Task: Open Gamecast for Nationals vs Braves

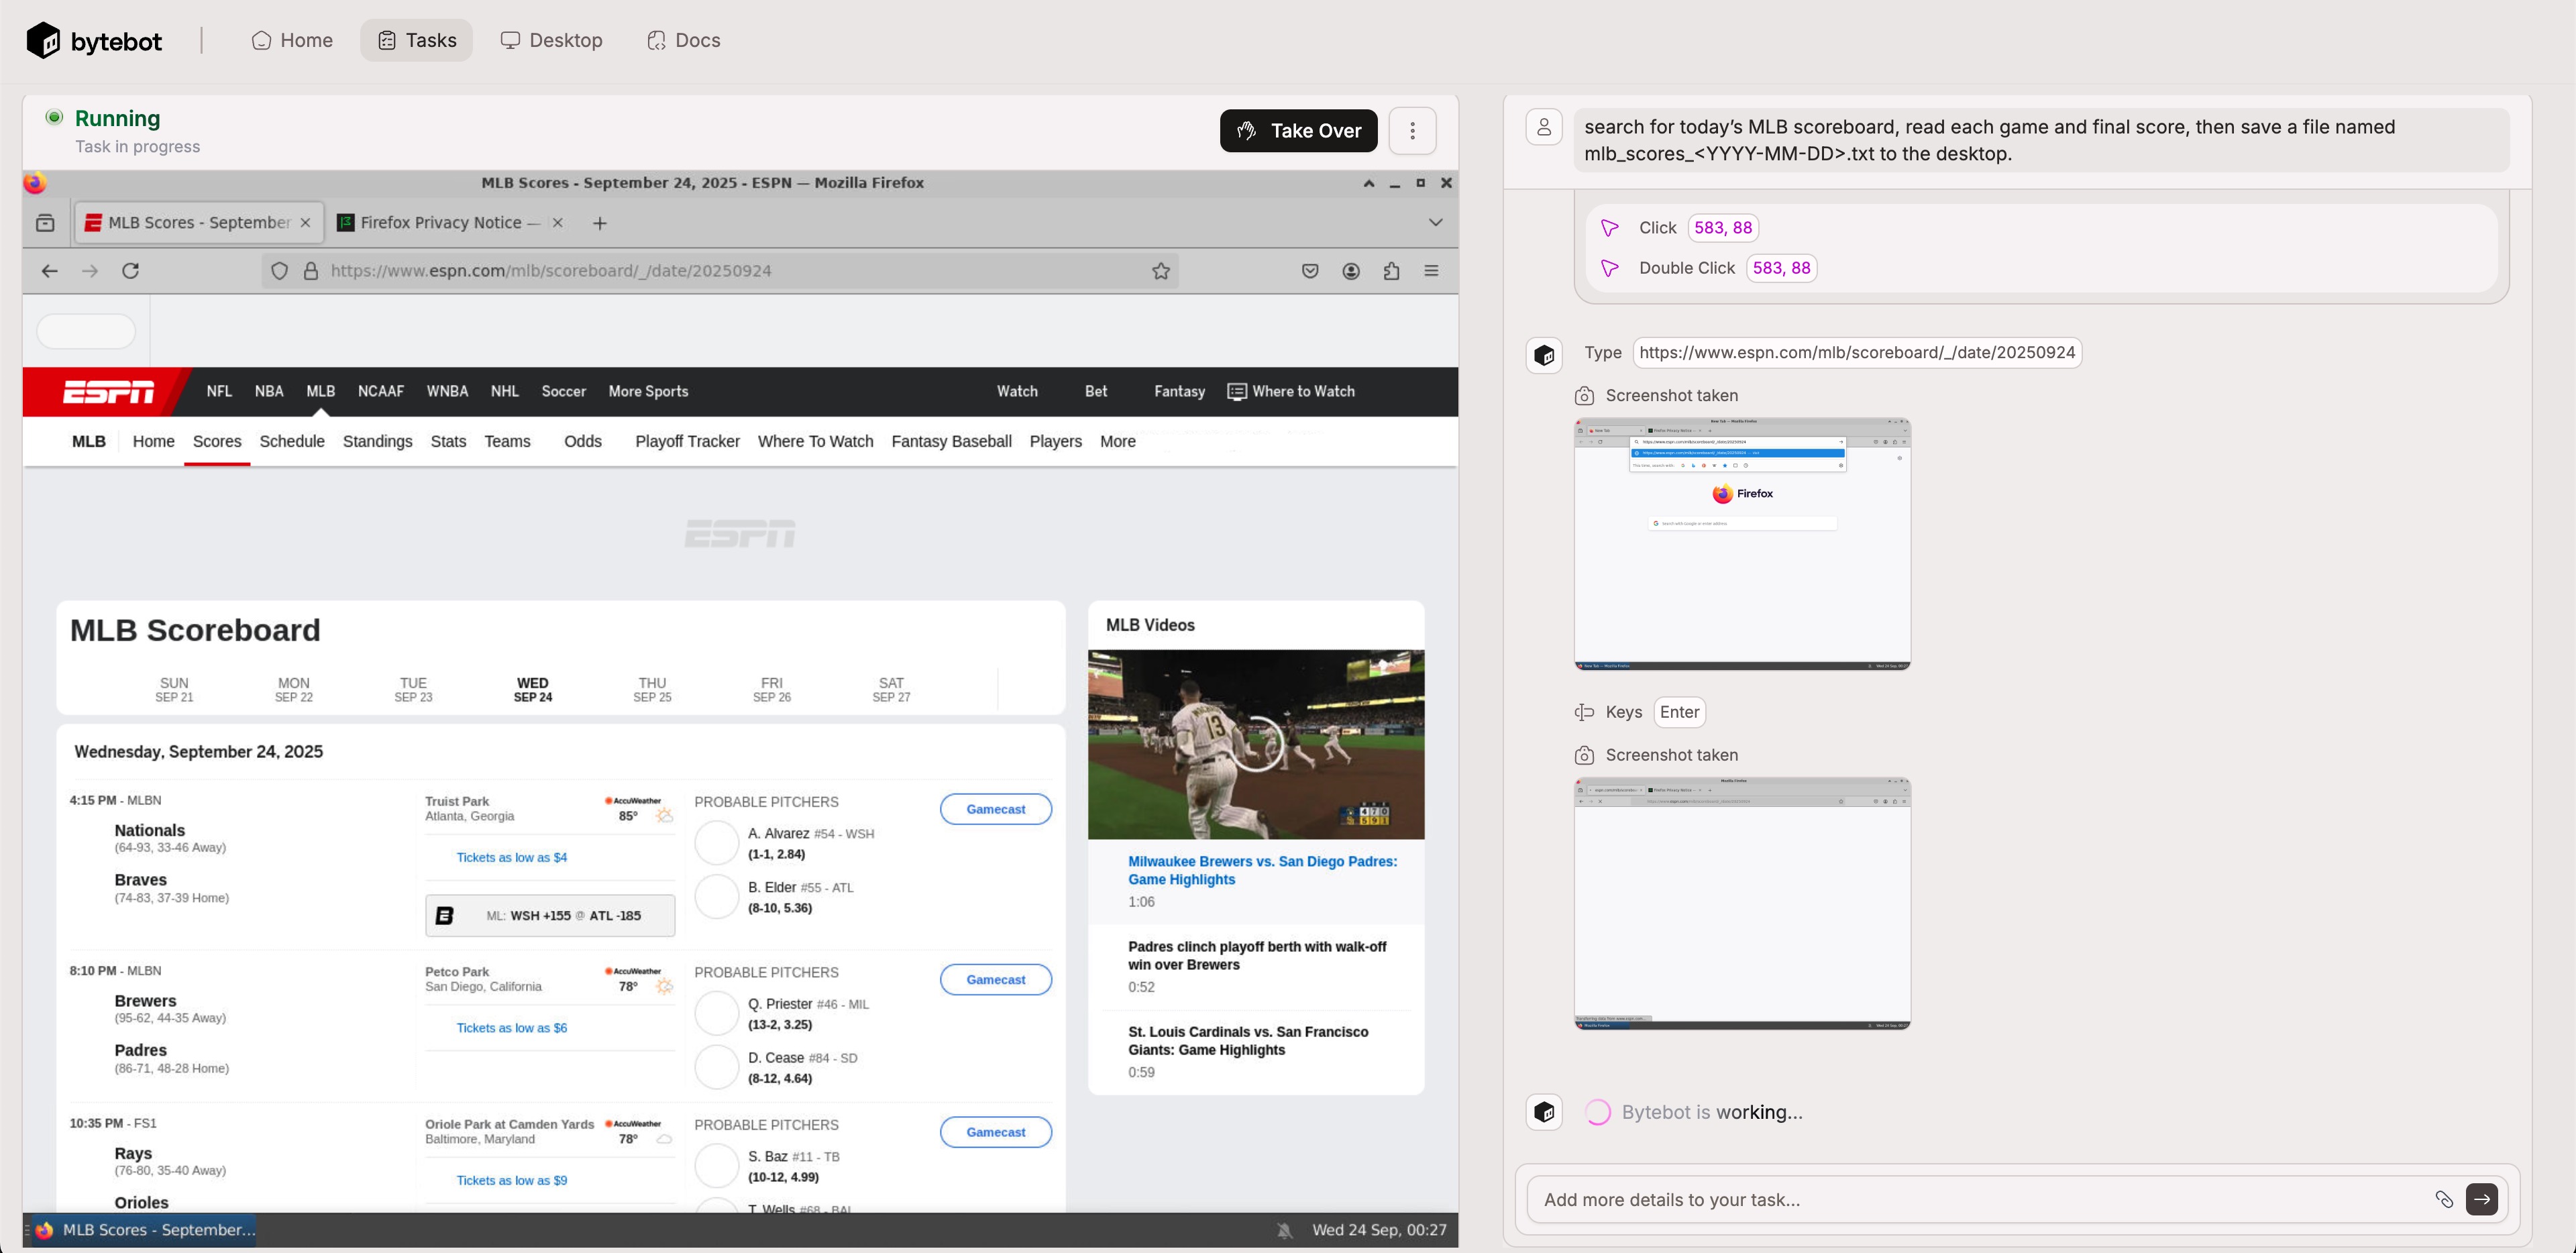Action: pyautogui.click(x=995, y=809)
